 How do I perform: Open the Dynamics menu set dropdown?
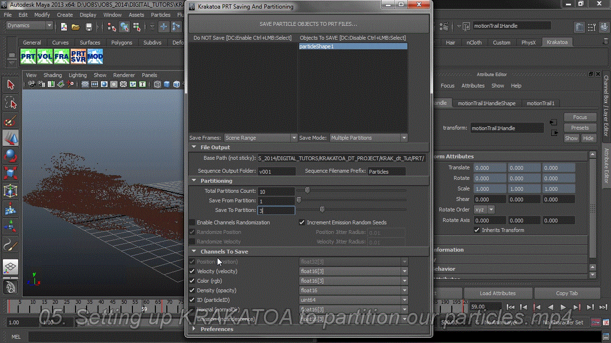pos(29,25)
